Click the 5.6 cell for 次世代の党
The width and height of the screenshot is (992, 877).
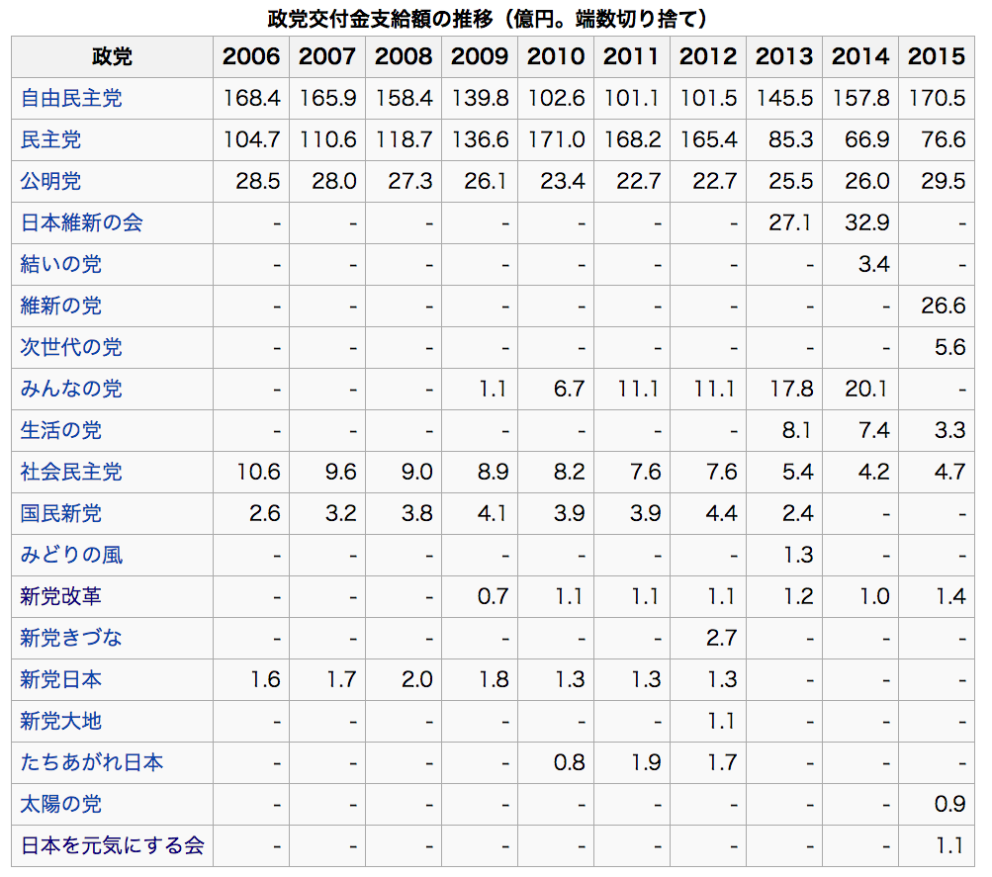click(x=937, y=348)
